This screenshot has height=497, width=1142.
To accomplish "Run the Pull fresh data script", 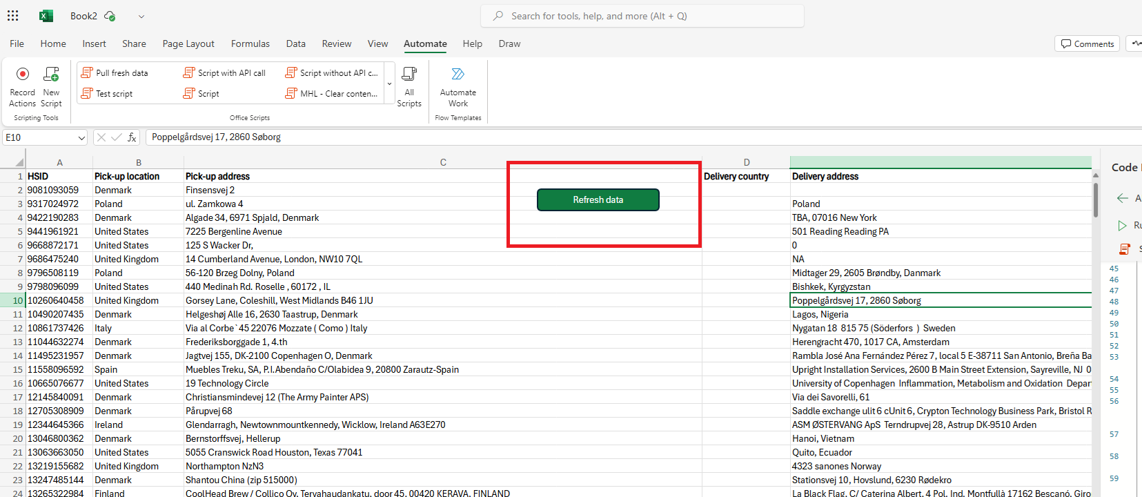I will click(x=115, y=73).
